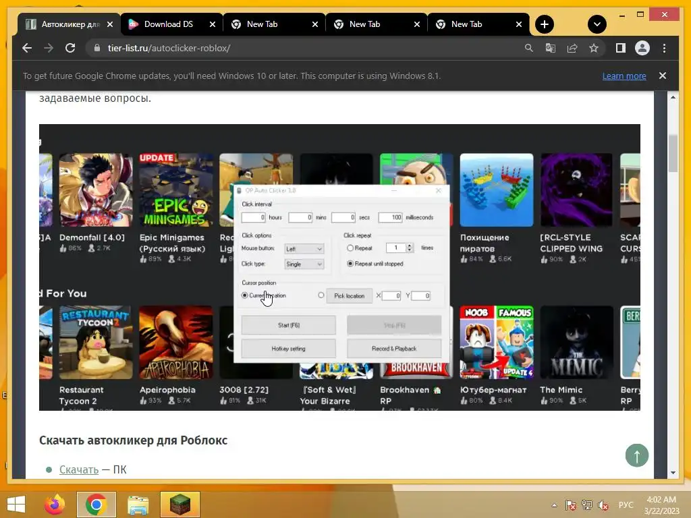Image resolution: width=691 pixels, height=518 pixels.
Task: Open the Windows Start button
Action: tap(16, 505)
